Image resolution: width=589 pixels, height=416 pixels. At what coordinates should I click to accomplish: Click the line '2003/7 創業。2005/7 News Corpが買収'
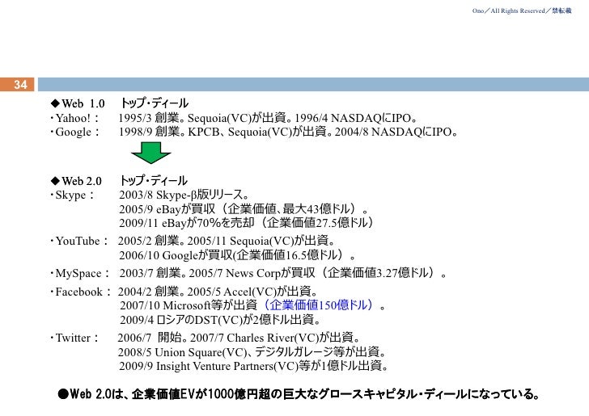(x=283, y=273)
